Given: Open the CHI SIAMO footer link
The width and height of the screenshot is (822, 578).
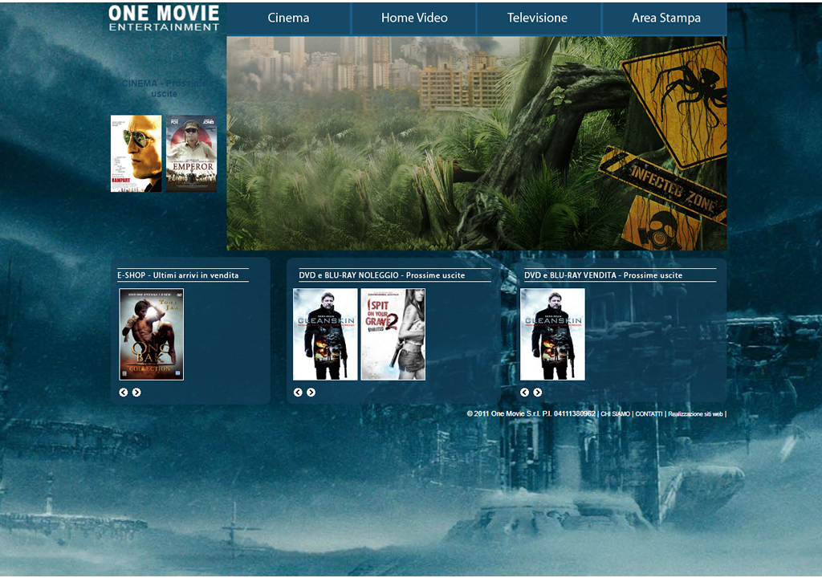Looking at the screenshot, I should (x=616, y=413).
